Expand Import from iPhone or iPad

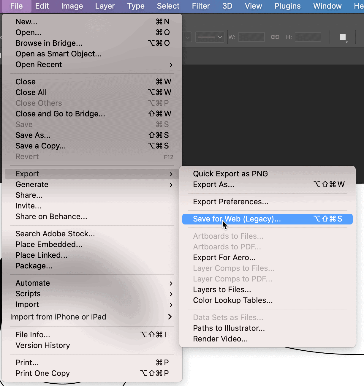click(x=92, y=317)
